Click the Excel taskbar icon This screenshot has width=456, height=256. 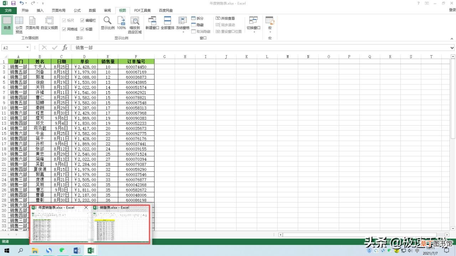click(x=91, y=251)
